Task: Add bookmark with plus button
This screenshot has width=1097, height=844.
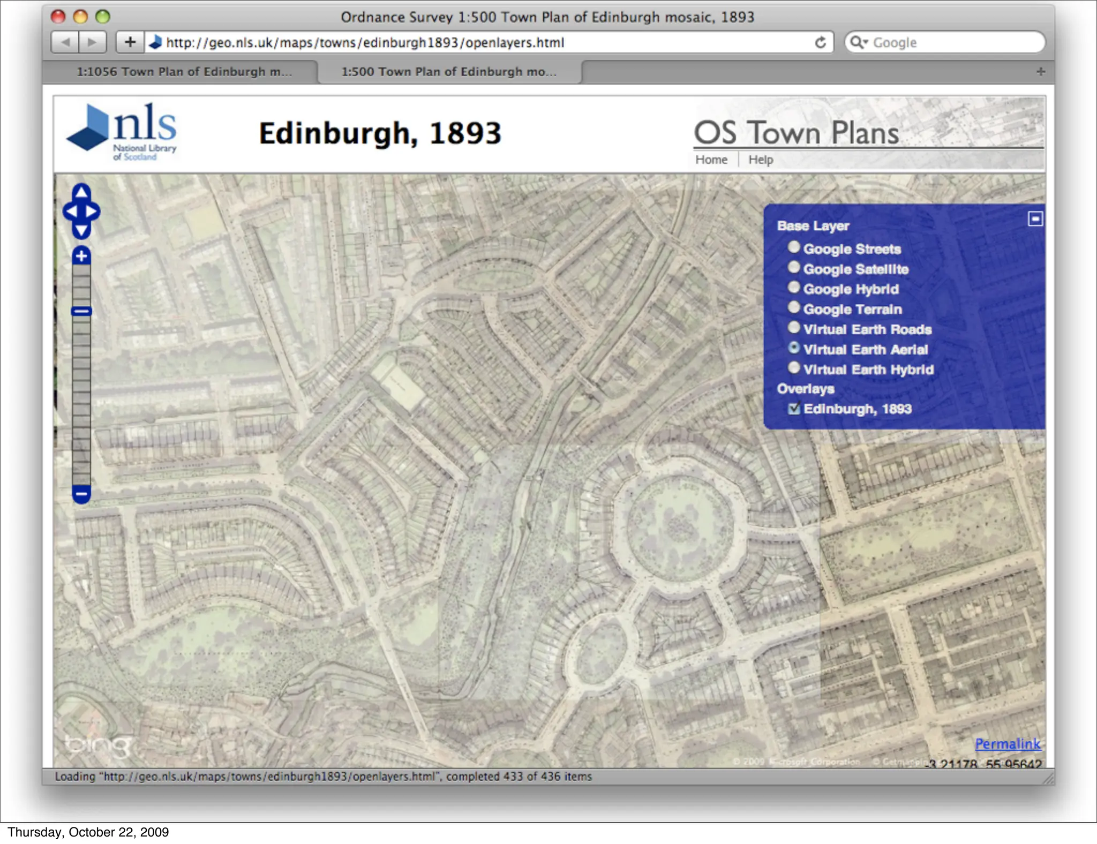Action: [130, 42]
